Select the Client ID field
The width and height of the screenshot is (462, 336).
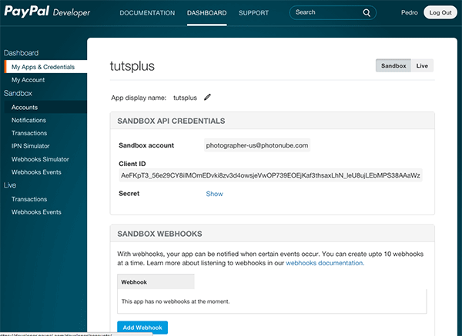[270, 175]
